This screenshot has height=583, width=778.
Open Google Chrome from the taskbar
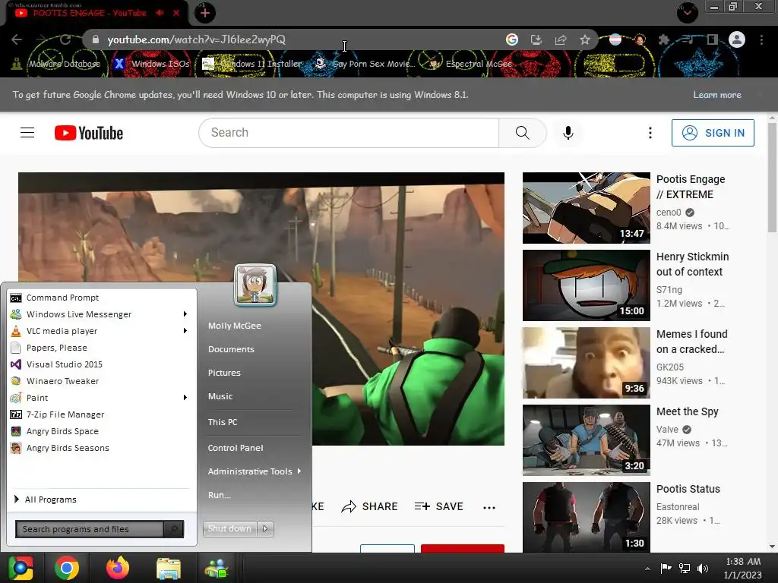pyautogui.click(x=67, y=568)
